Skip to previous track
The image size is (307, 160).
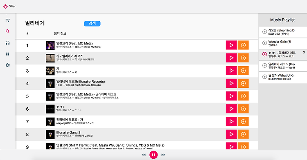coord(144,155)
